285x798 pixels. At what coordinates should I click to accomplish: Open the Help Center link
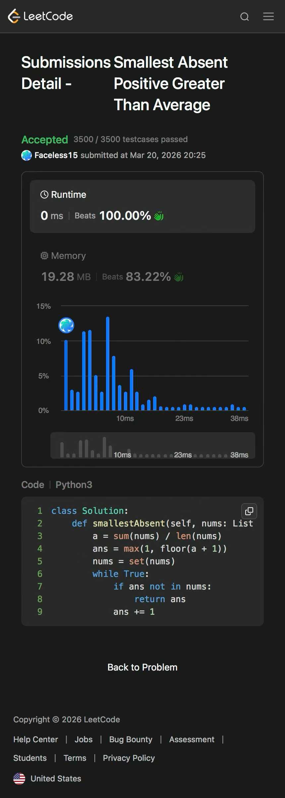tap(35, 739)
